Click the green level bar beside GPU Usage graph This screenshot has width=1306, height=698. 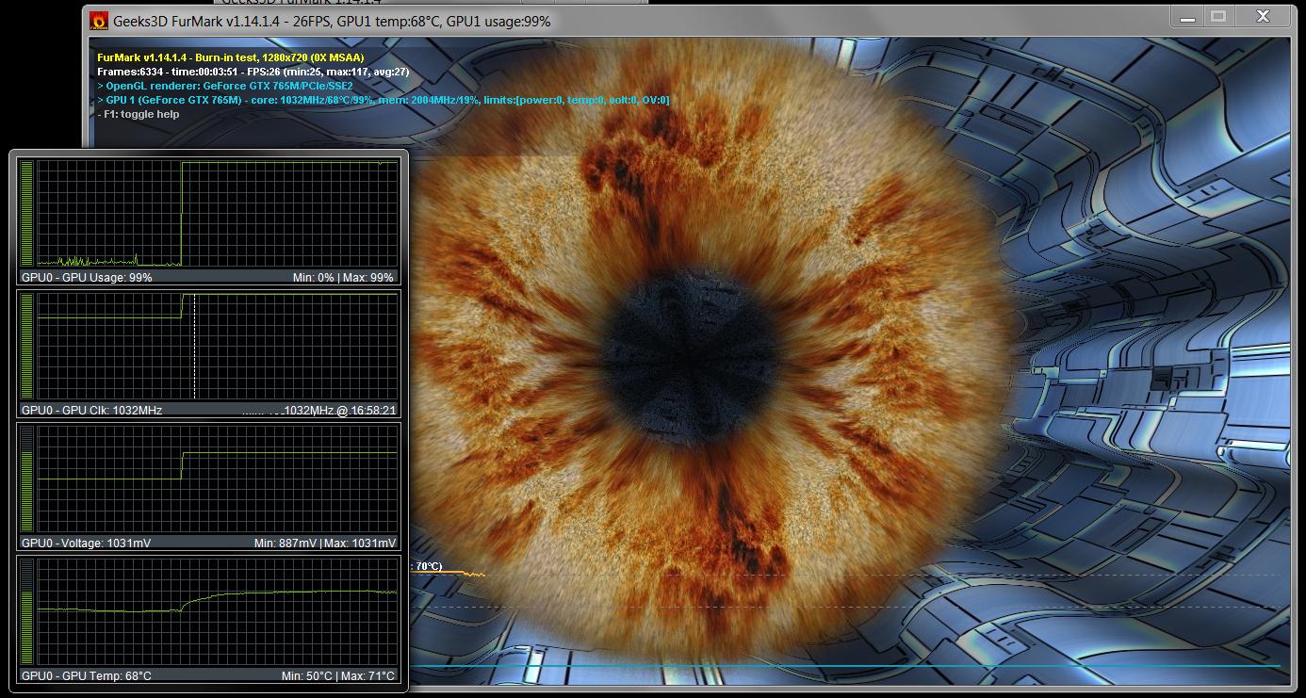[27, 214]
